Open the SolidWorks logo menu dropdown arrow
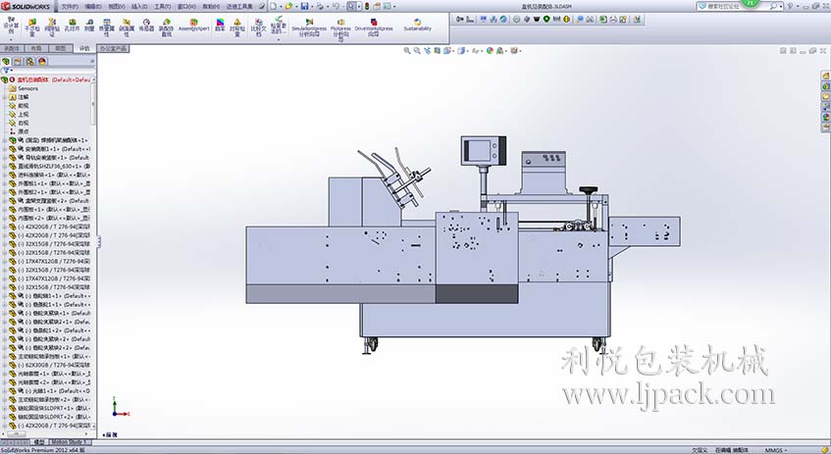 54,6
